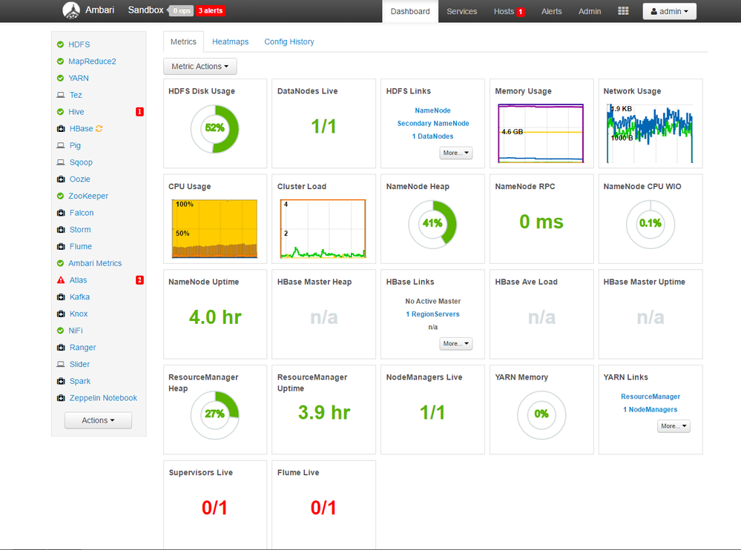Screen dimensions: 741x550
Task: Open the Secondary NameNode link
Action: pyautogui.click(x=433, y=123)
